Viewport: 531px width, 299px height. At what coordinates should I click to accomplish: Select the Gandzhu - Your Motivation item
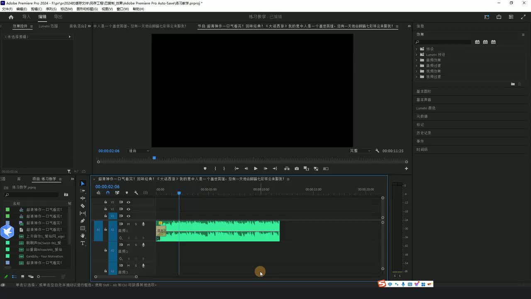(44, 256)
